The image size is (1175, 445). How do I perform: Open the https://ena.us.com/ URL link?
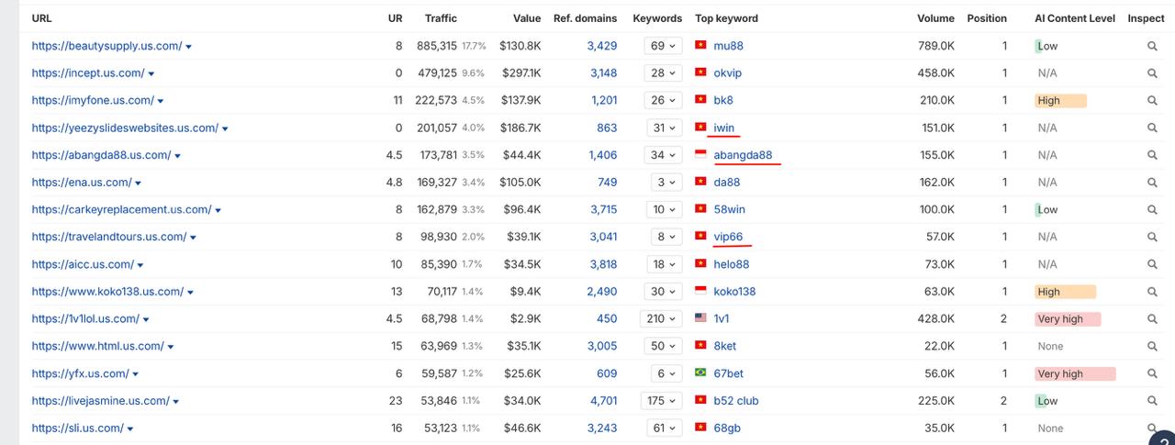(81, 183)
